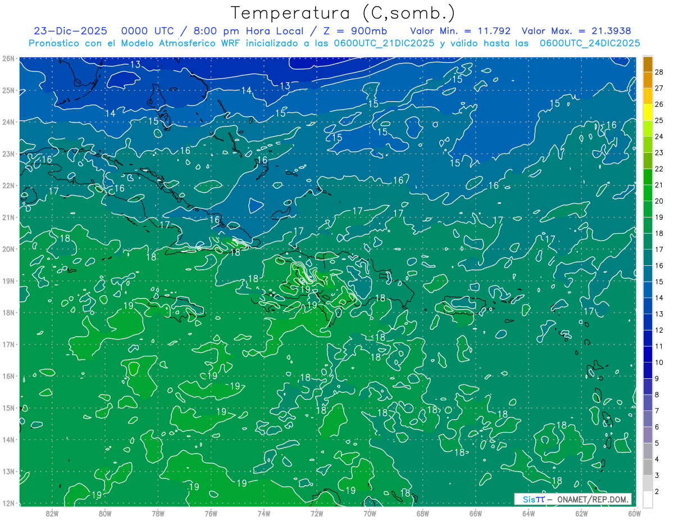This screenshot has width=674, height=521.
Task: Click the color bar label 2
Action: [x=657, y=492]
